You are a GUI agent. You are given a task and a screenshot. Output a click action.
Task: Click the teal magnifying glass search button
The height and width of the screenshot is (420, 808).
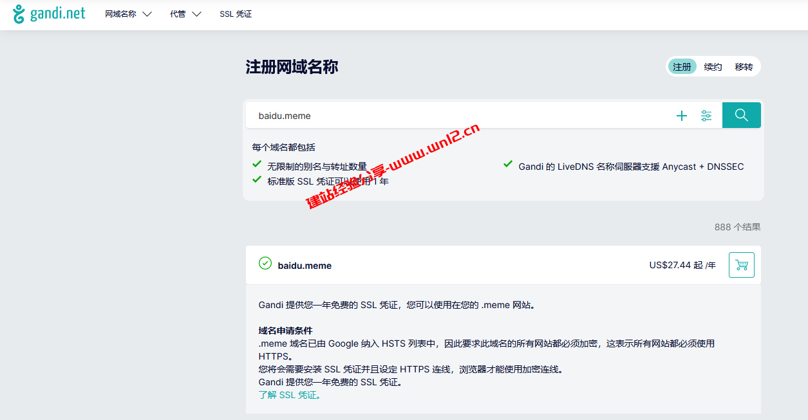pyautogui.click(x=741, y=115)
